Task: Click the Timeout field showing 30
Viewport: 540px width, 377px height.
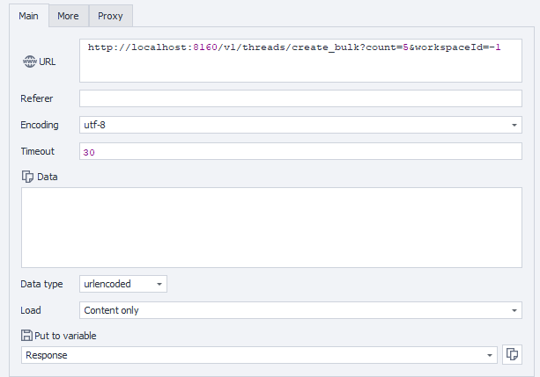Action: [x=300, y=151]
